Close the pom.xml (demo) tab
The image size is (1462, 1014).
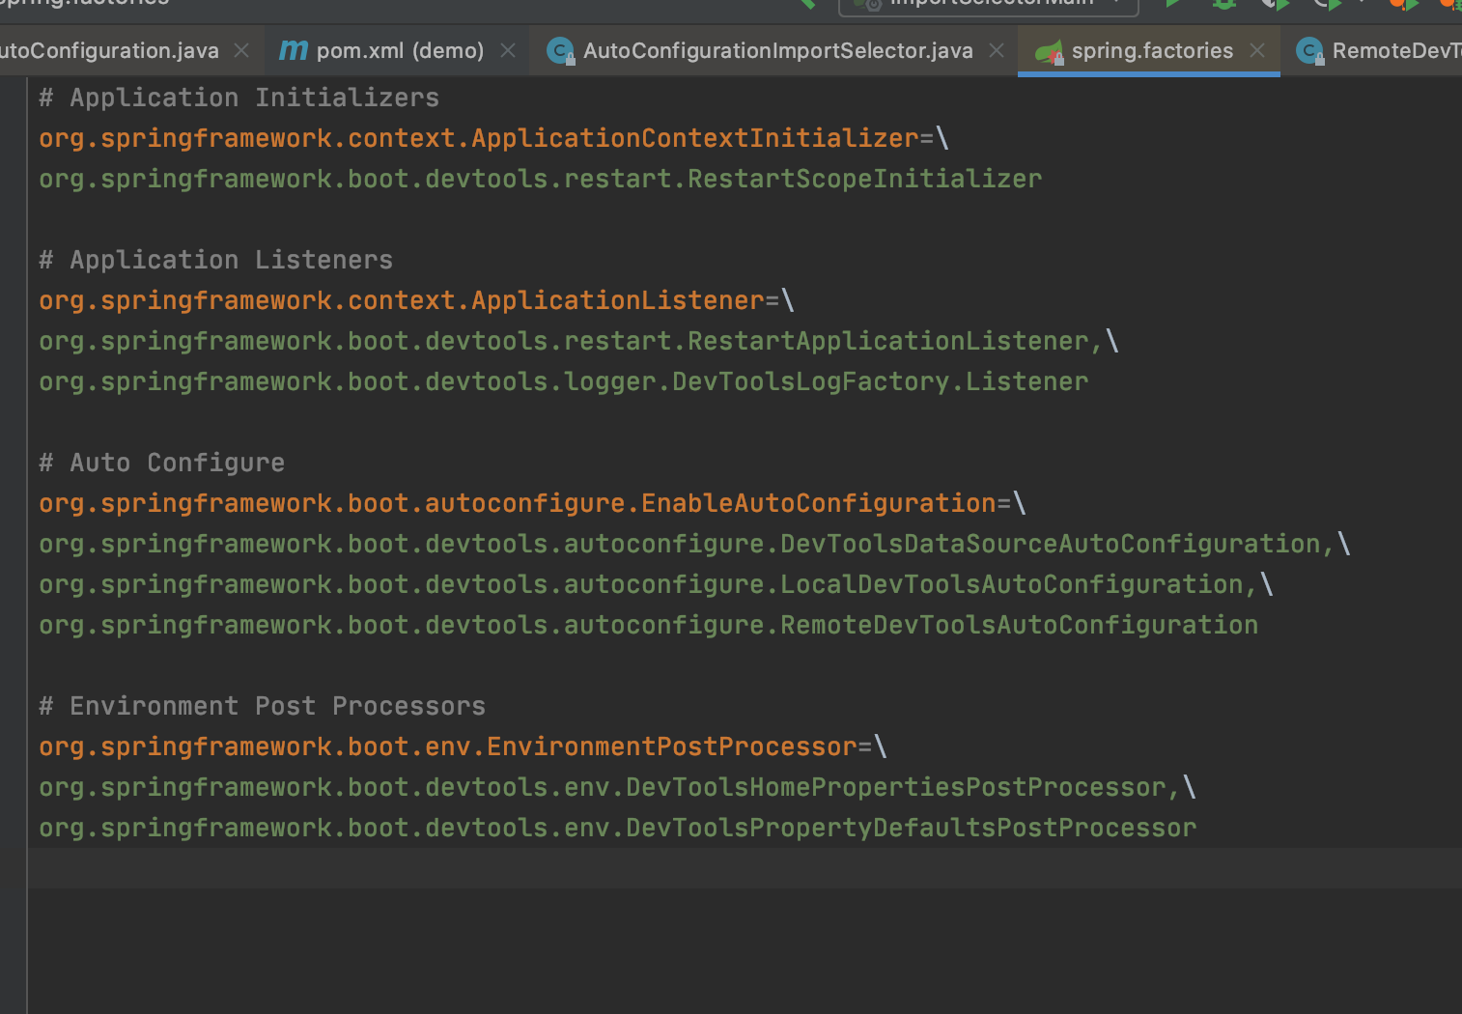pyautogui.click(x=508, y=50)
